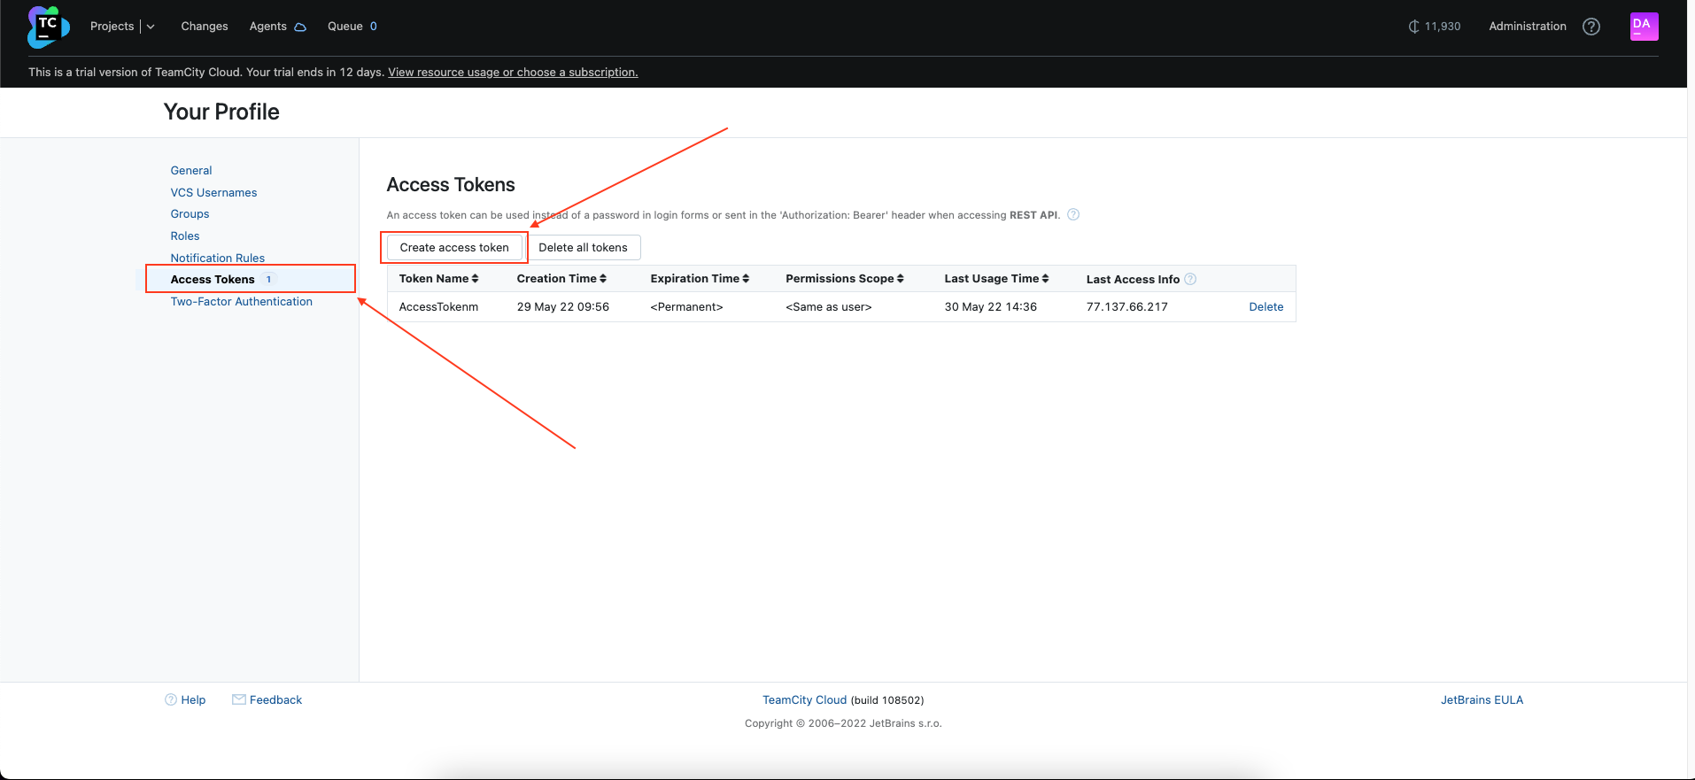Click the footer Help question icon
1695x780 pixels.
pyautogui.click(x=171, y=699)
